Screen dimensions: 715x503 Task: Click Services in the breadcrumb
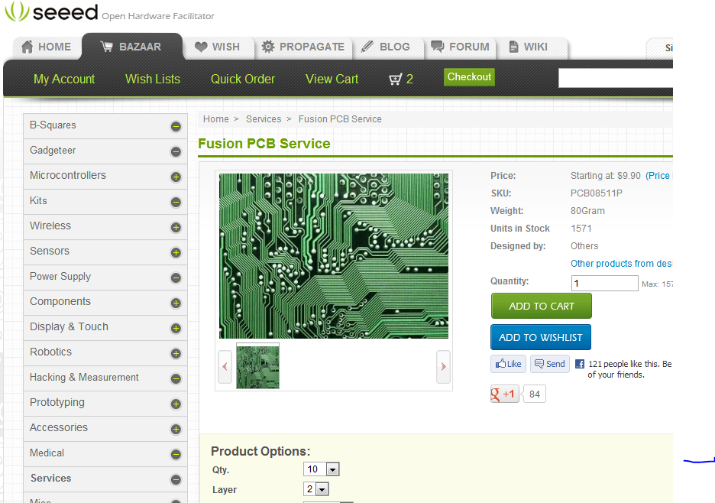coord(264,119)
